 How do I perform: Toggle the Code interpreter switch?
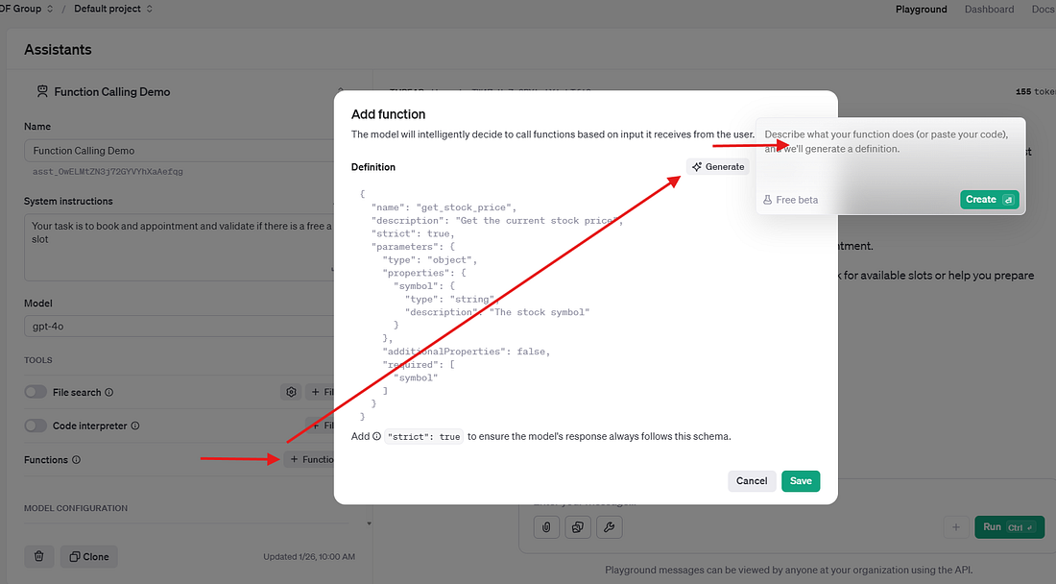(36, 426)
